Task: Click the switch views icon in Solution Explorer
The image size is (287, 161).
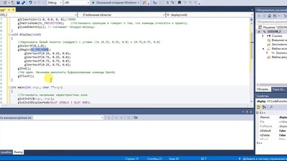Action: [x=275, y=16]
